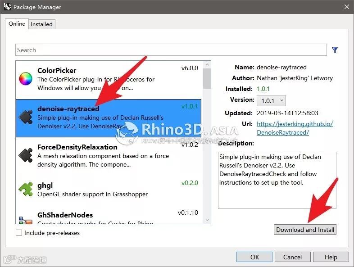Click the Rhino logo in title bar
This screenshot has width=354, height=267.
click(8, 7)
